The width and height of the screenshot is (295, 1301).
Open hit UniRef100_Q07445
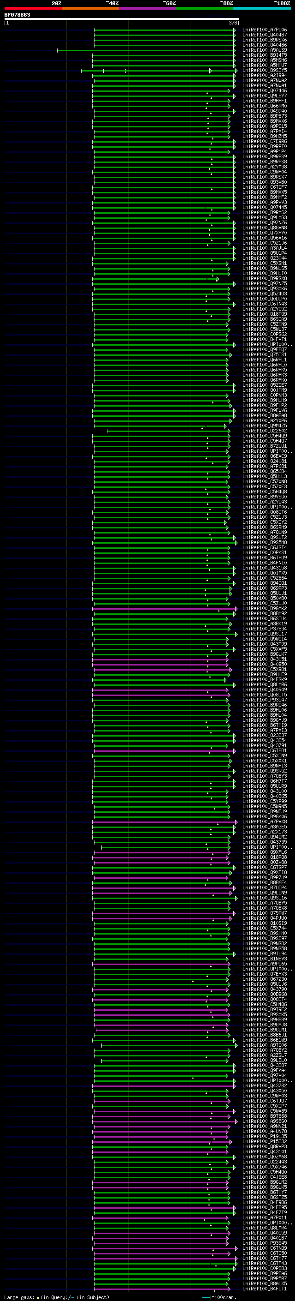pyautogui.click(x=264, y=208)
